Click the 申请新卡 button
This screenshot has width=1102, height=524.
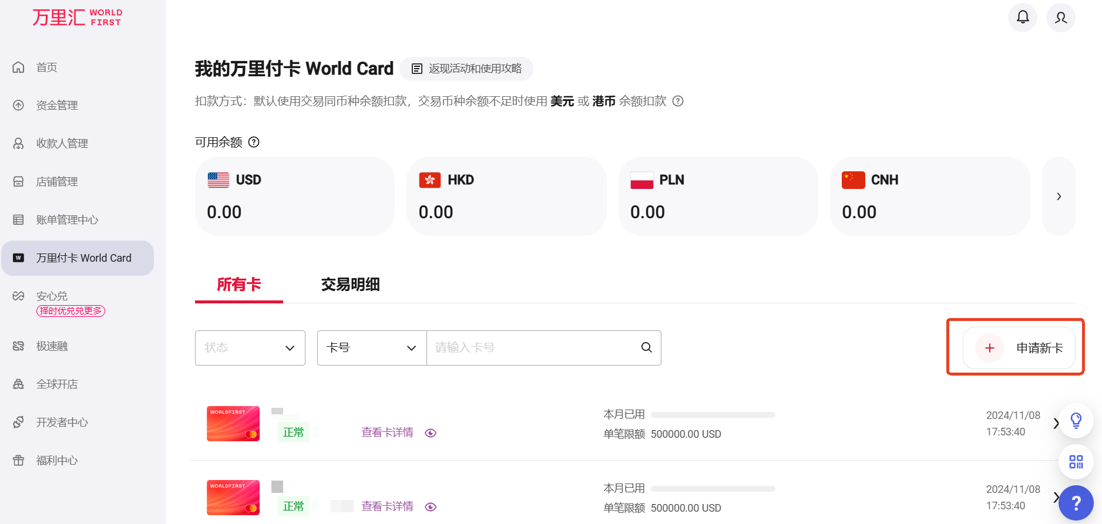click(1019, 348)
